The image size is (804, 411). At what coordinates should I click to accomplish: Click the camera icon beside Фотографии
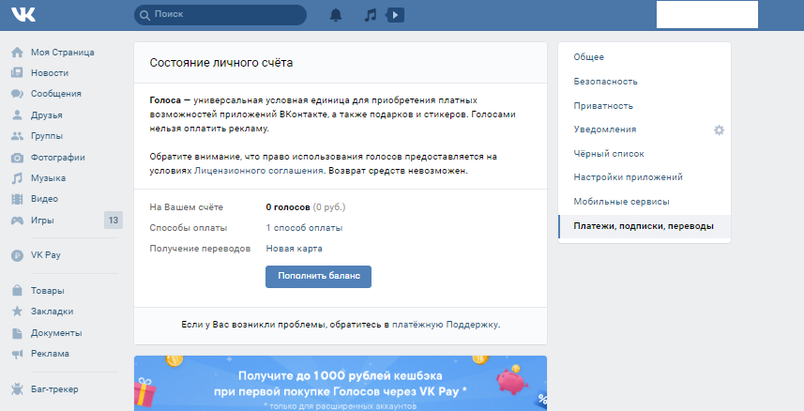click(17, 158)
